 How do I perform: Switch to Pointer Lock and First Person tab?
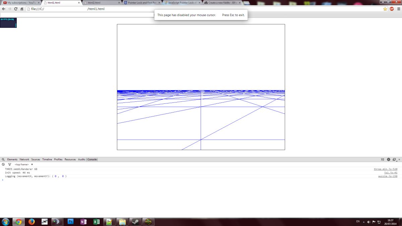tap(142, 3)
